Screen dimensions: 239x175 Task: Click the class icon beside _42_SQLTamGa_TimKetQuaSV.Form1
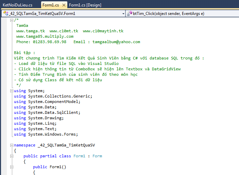(5, 13)
